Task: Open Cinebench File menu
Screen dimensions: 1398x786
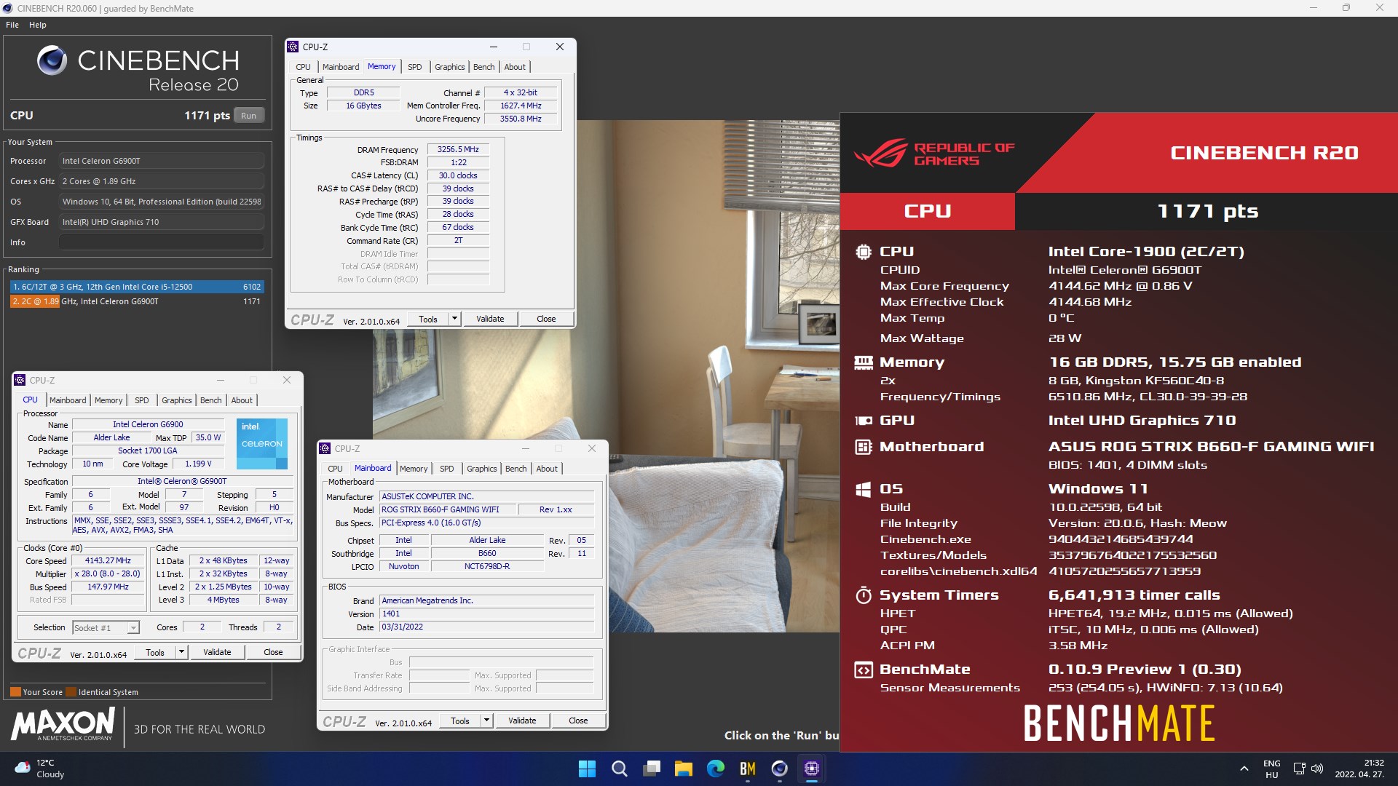Action: tap(12, 25)
